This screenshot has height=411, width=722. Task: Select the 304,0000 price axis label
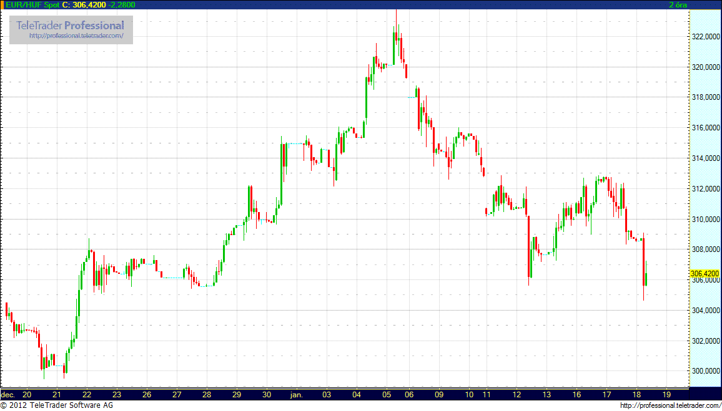[x=705, y=311]
